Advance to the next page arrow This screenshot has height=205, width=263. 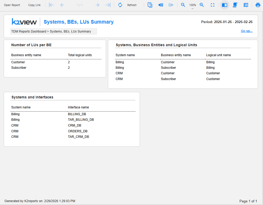(97, 5)
